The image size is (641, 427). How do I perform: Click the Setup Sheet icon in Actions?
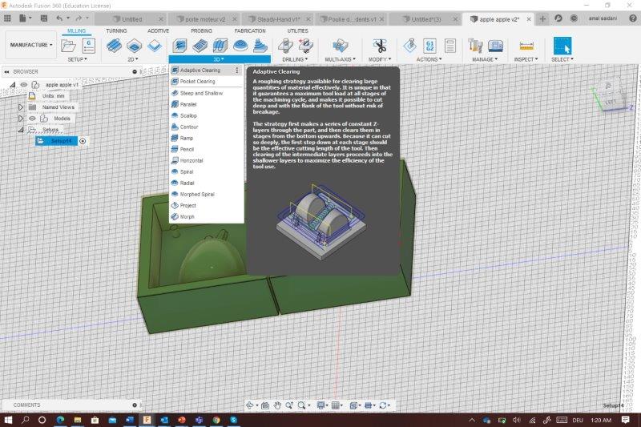[x=450, y=46]
